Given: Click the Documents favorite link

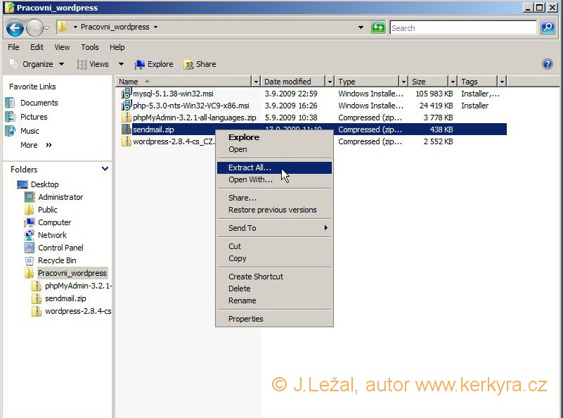Looking at the screenshot, I should click(x=39, y=103).
